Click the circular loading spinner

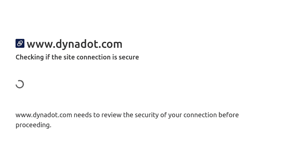pyautogui.click(x=20, y=84)
